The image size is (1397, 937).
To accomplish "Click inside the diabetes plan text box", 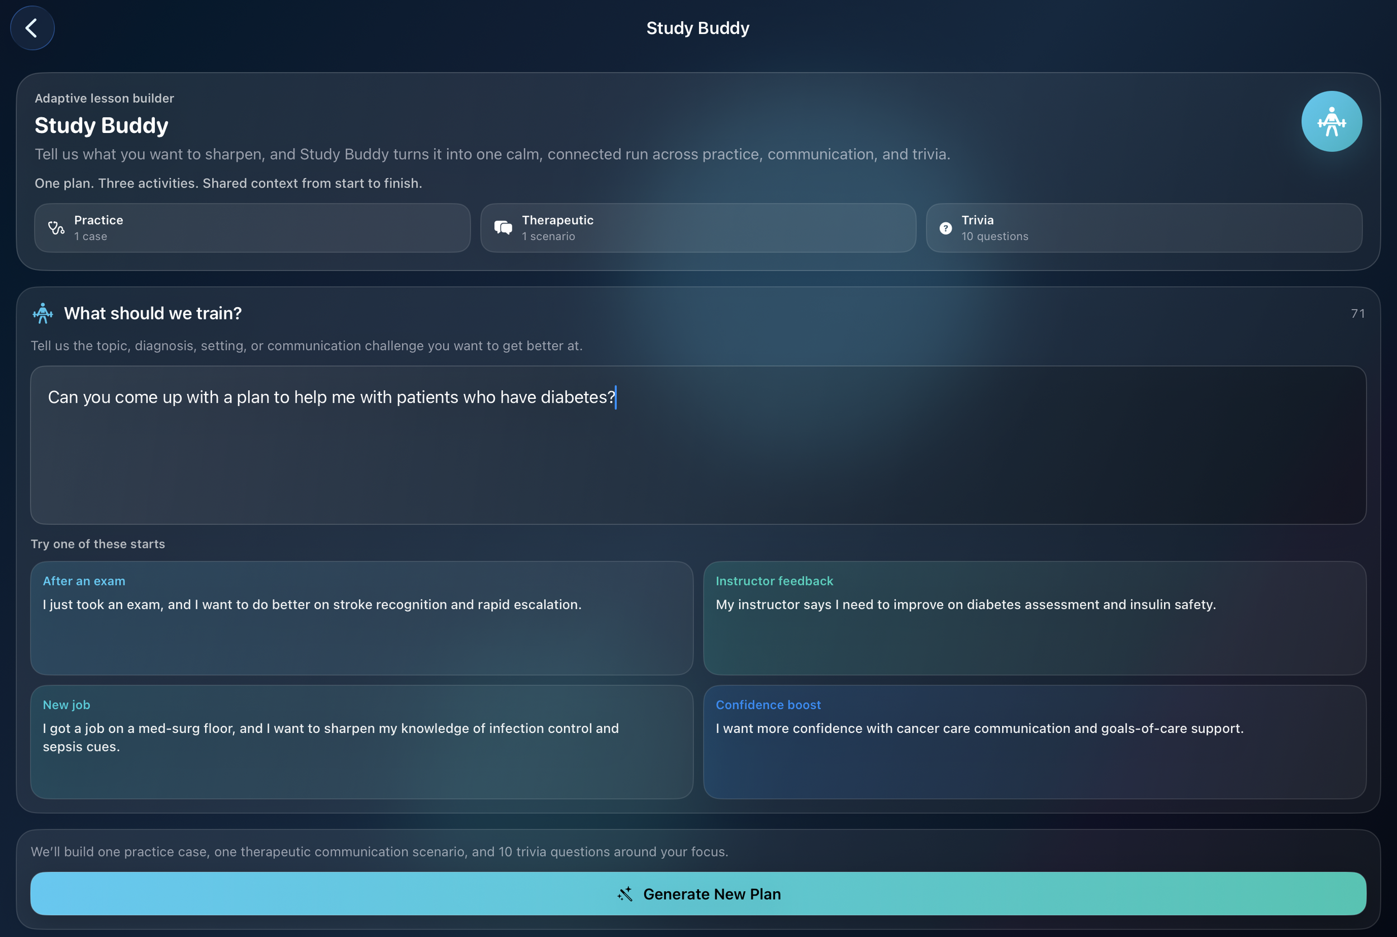I will 698,445.
